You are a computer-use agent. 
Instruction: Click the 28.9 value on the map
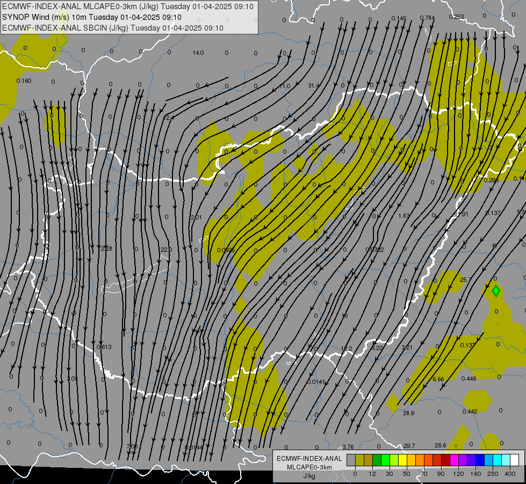[408, 413]
